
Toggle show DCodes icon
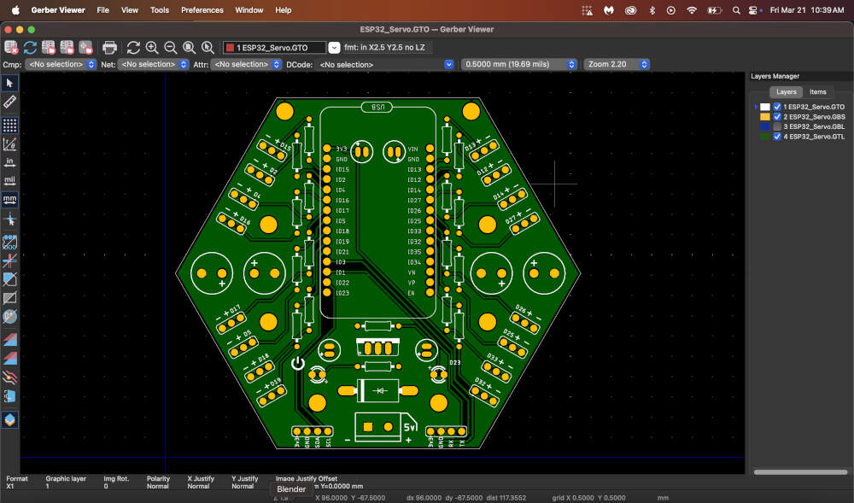[x=9, y=316]
